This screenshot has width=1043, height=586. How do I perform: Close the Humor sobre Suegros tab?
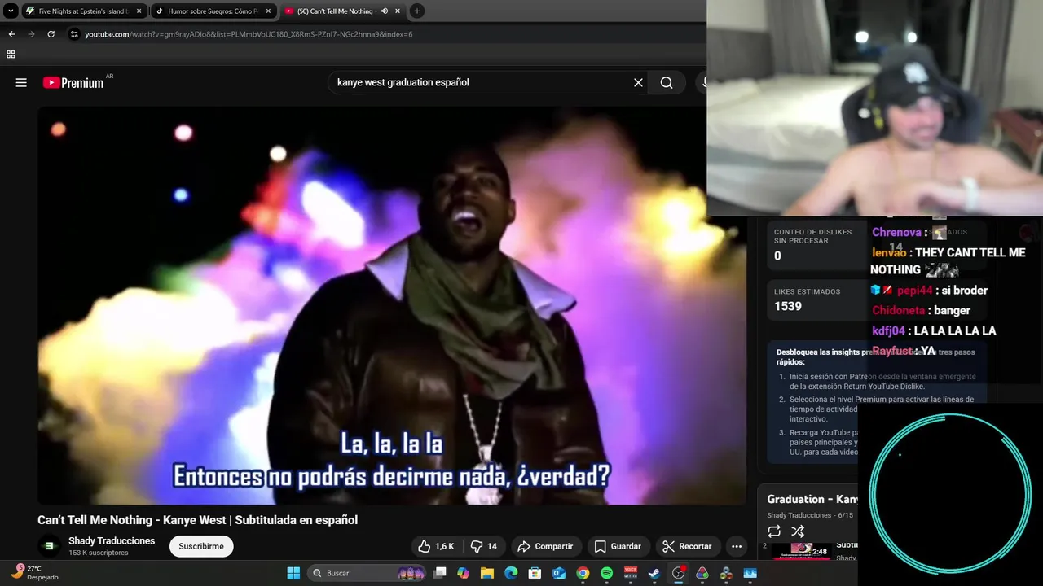(267, 11)
